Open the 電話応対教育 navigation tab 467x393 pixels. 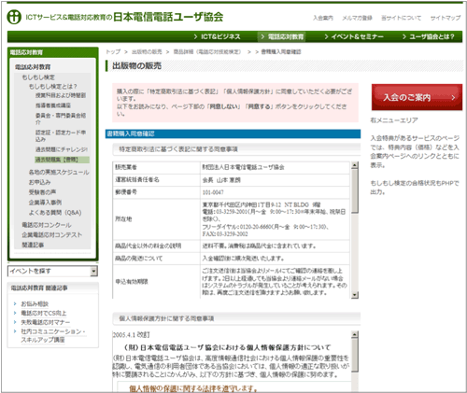click(282, 36)
